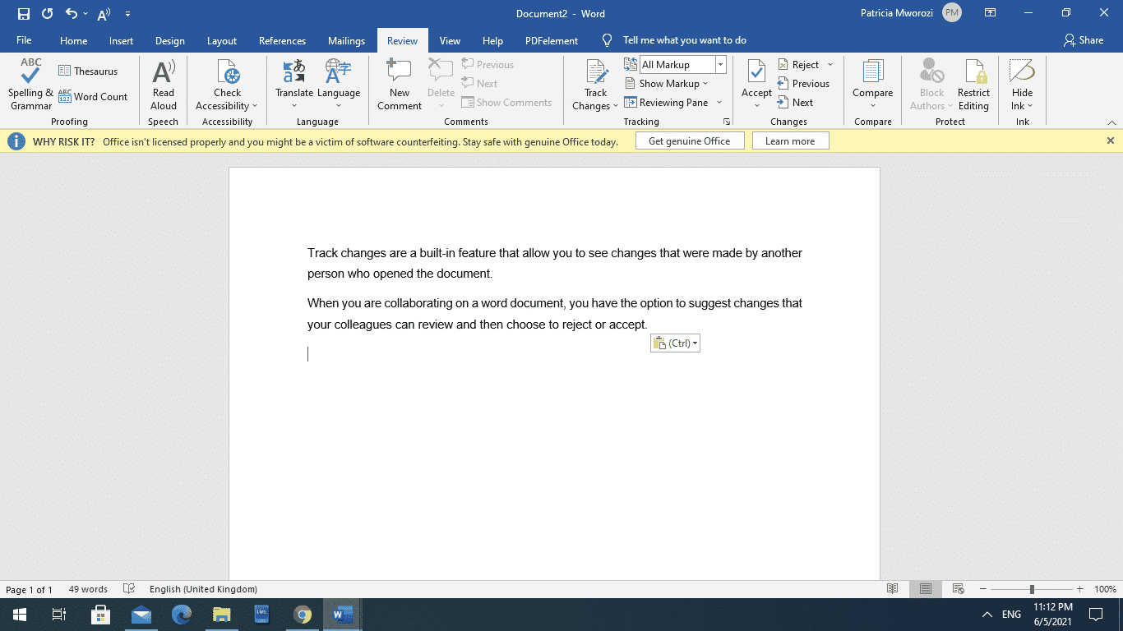Viewport: 1123px width, 631px height.
Task: Open the paste options Ctrl menu
Action: pyautogui.click(x=675, y=343)
